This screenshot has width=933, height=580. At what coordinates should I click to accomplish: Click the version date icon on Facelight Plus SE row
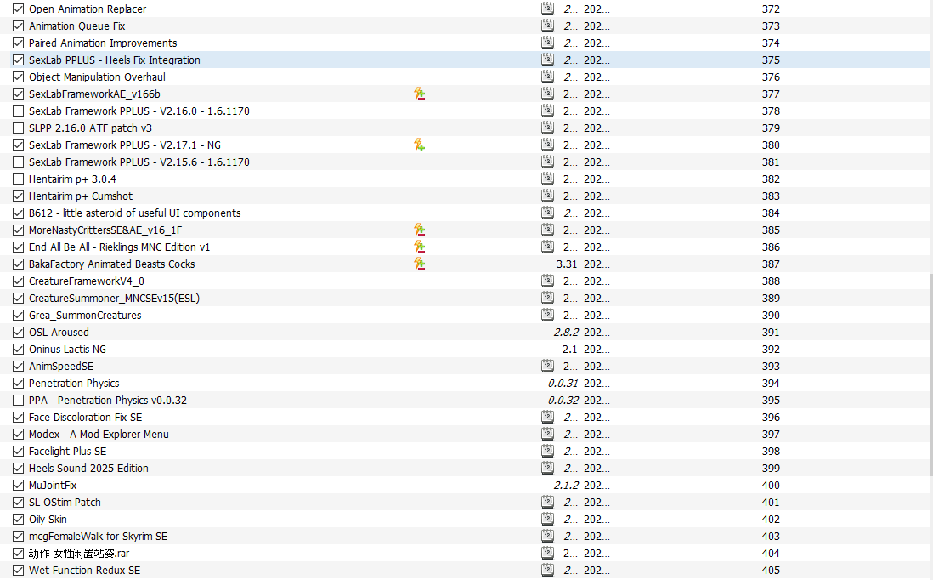coord(547,451)
